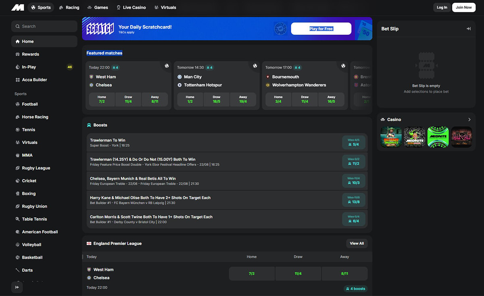Click the Log In button

[442, 7]
